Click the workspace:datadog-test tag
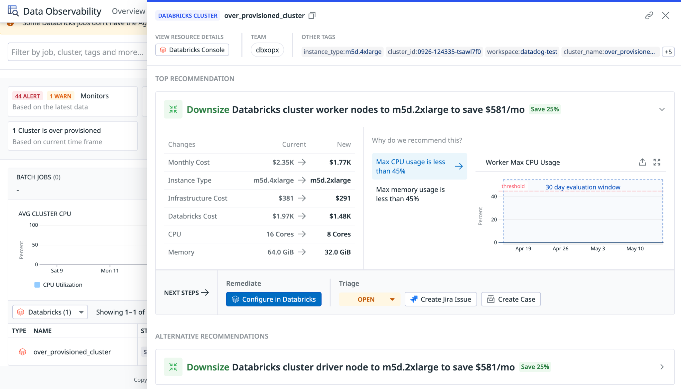The width and height of the screenshot is (681, 389). 522,52
